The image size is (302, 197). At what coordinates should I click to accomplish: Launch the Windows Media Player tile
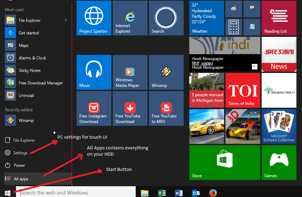coord(130,72)
